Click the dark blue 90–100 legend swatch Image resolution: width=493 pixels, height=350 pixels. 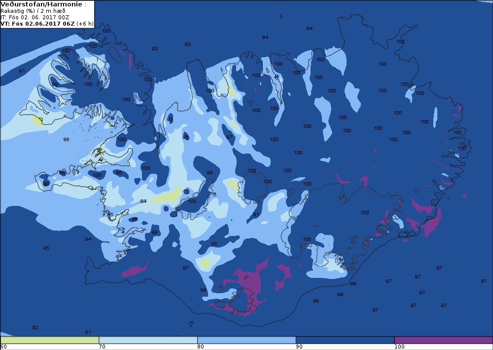click(x=345, y=340)
